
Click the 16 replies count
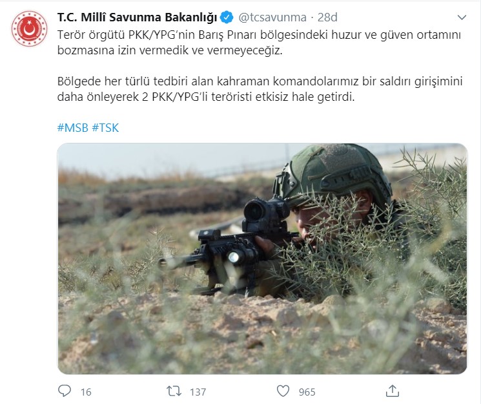click(x=86, y=392)
